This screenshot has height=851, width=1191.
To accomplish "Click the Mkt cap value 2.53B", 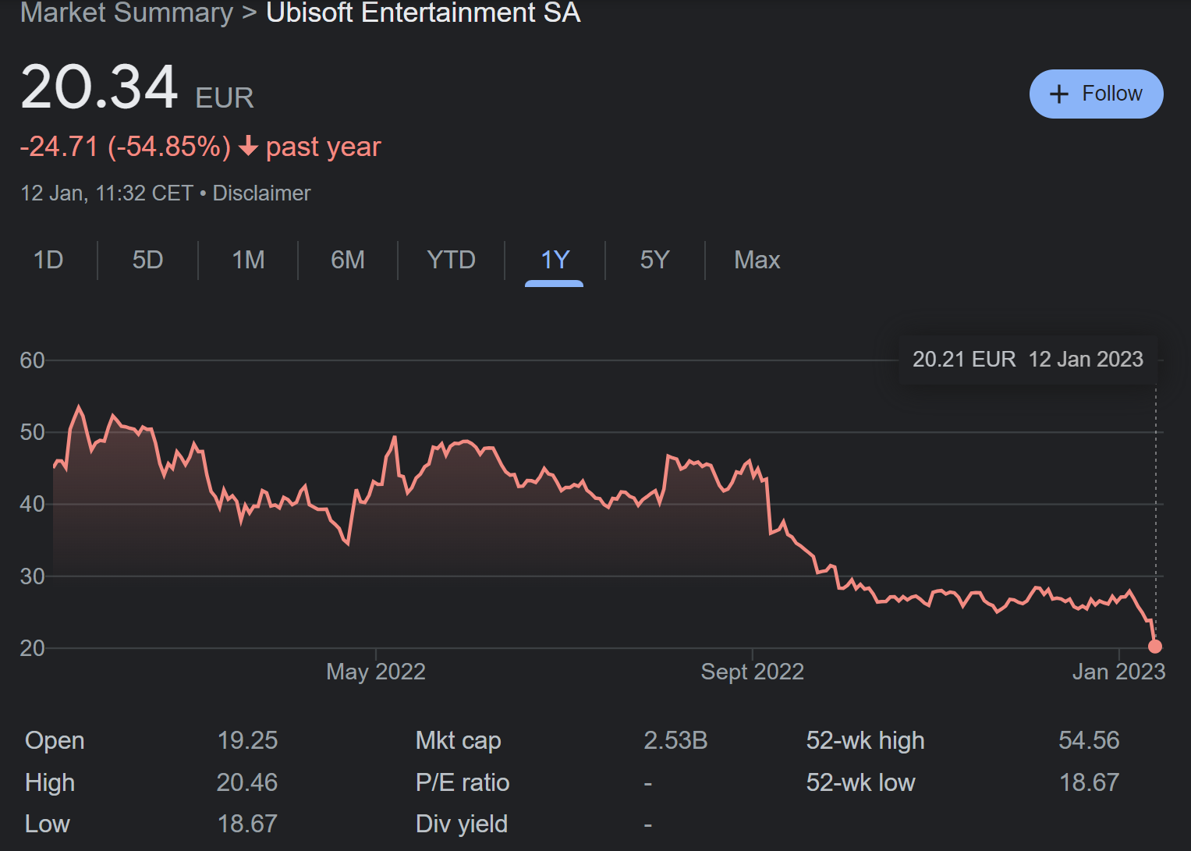I will click(x=675, y=740).
